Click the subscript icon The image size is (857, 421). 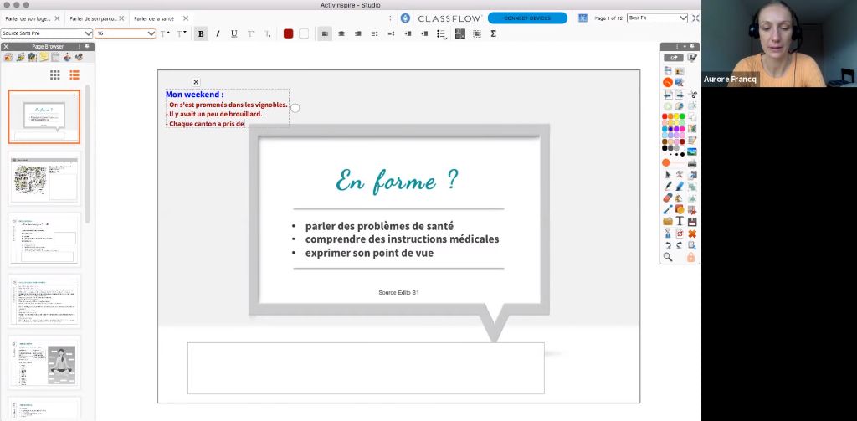coord(267,34)
